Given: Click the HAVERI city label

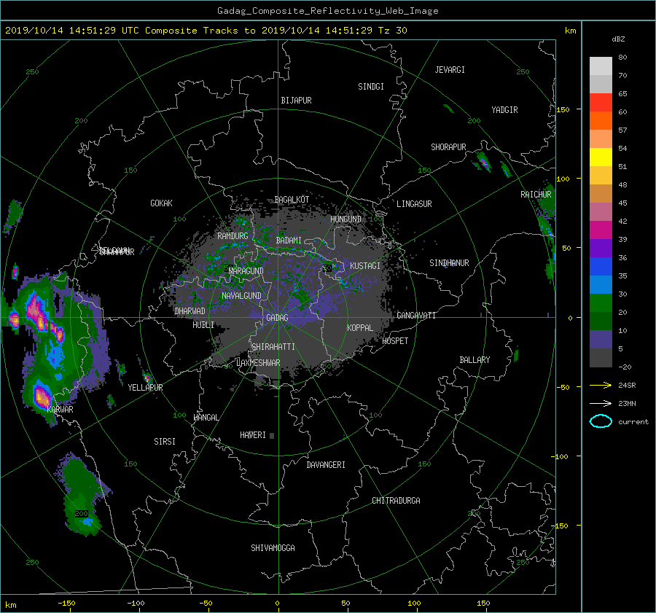Looking at the screenshot, I should 253,435.
